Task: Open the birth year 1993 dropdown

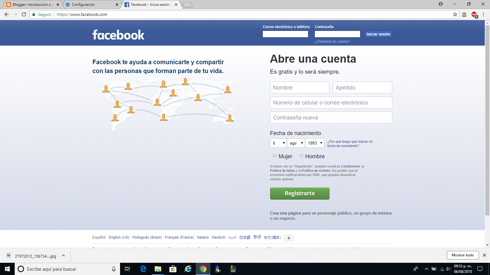Action: (x=315, y=143)
